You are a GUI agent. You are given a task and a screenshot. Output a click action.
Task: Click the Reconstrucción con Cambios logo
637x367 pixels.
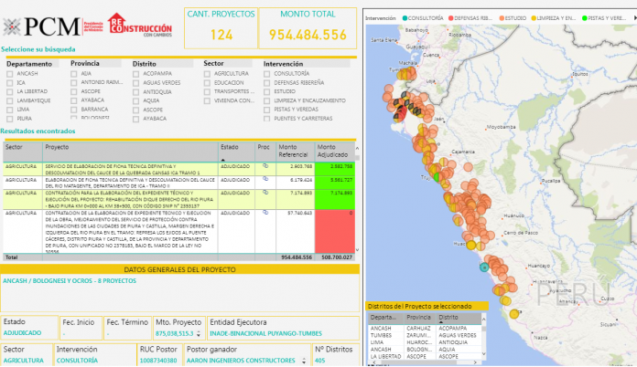pyautogui.click(x=140, y=23)
